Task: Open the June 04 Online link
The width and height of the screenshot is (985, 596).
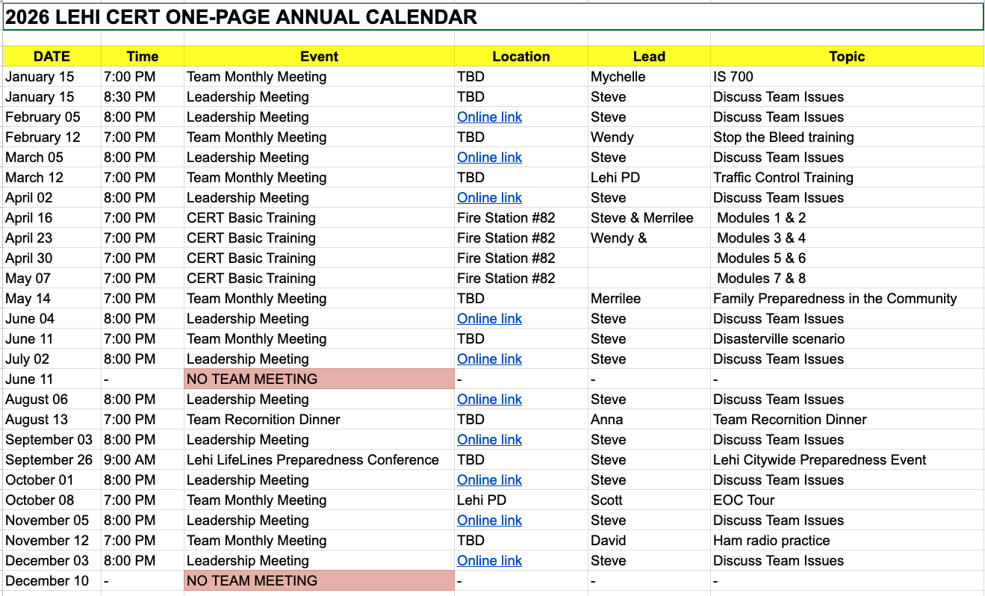Action: [x=489, y=319]
